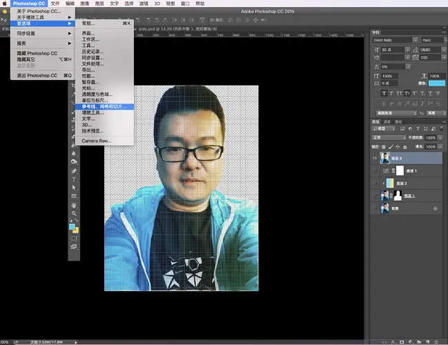Toggle visibility box of 曲线 1 layer

click(x=375, y=170)
